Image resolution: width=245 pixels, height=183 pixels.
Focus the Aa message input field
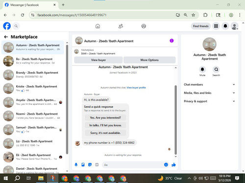[133, 165]
